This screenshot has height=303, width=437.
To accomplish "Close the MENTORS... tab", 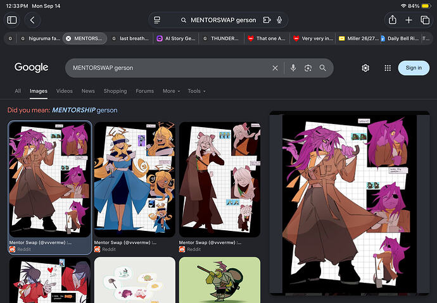I will 68,39.
